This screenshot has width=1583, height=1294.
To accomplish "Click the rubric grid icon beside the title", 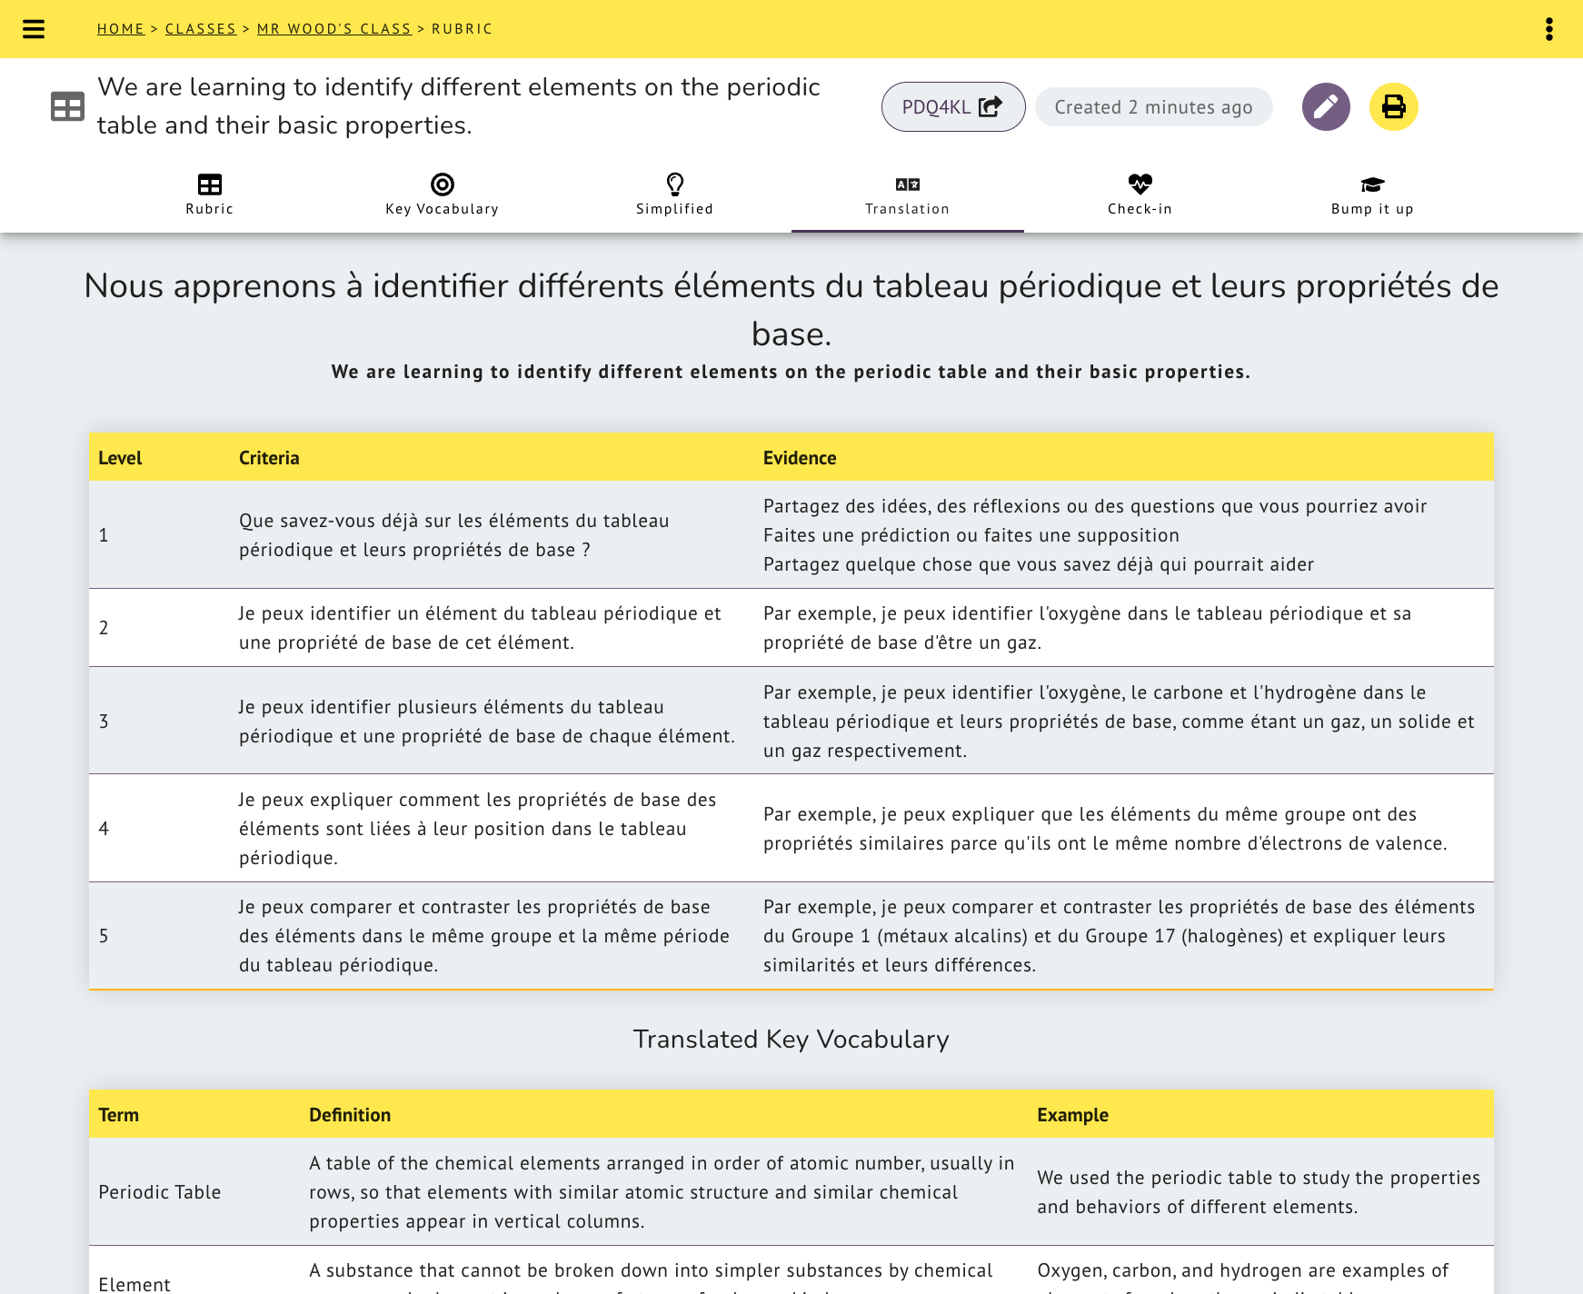I will 67,106.
